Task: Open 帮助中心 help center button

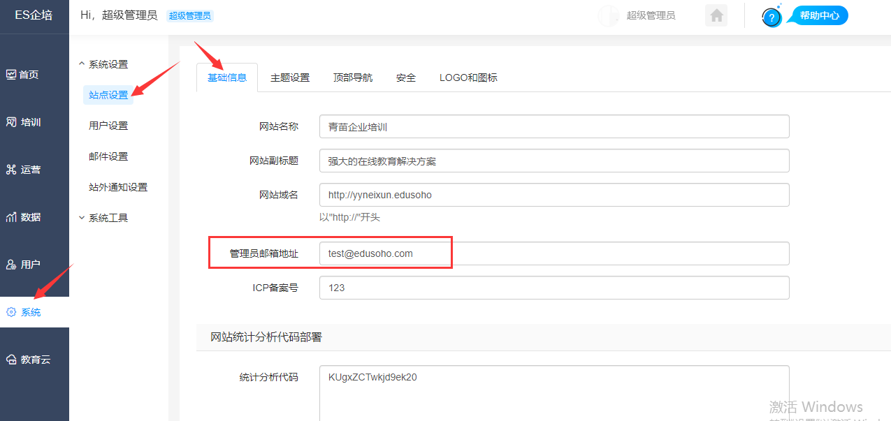Action: (819, 15)
